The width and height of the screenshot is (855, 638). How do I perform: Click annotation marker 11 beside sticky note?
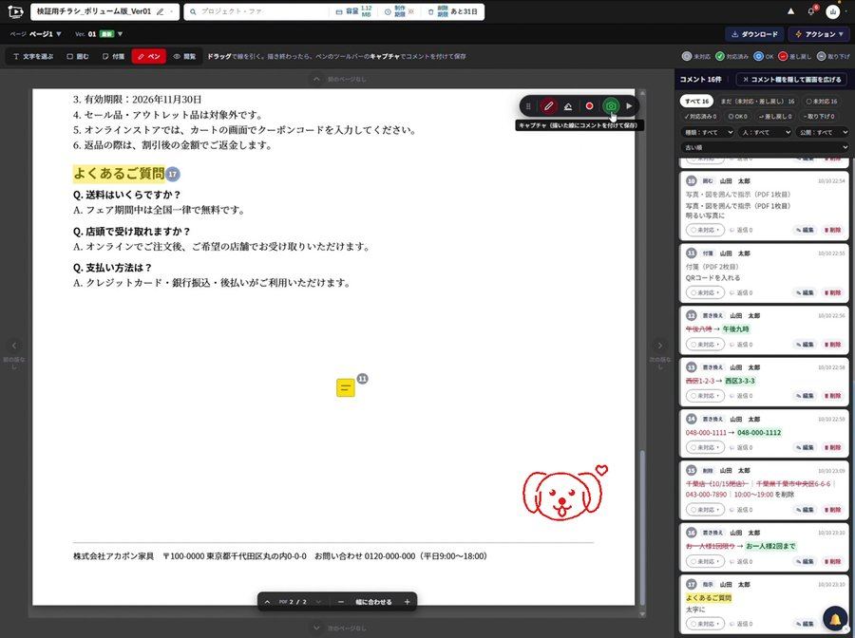[362, 379]
